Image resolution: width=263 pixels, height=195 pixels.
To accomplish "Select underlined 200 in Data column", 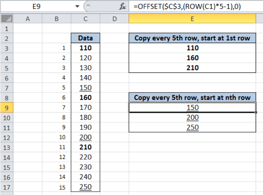I will click(x=85, y=137).
